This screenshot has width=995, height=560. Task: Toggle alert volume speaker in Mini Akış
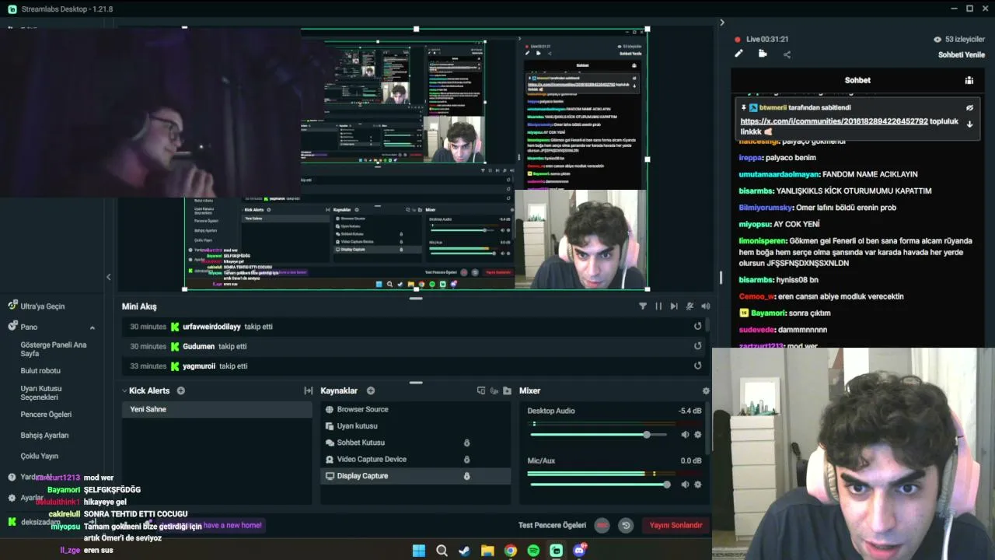point(705,306)
